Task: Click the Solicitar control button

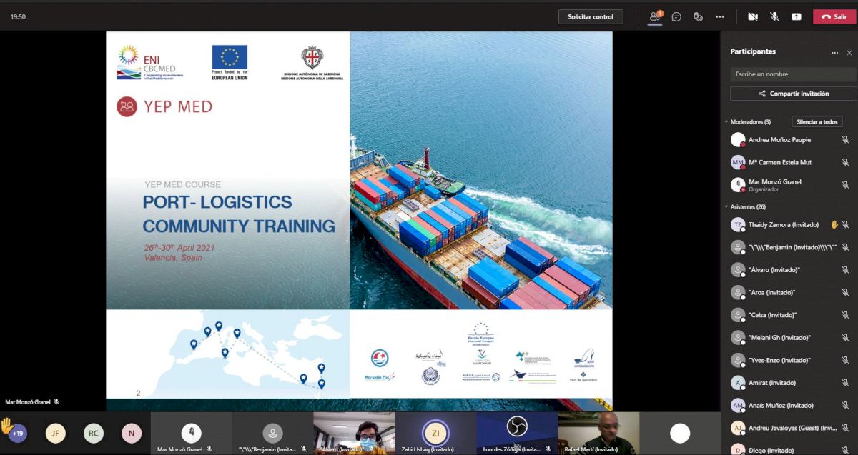Action: pos(591,16)
